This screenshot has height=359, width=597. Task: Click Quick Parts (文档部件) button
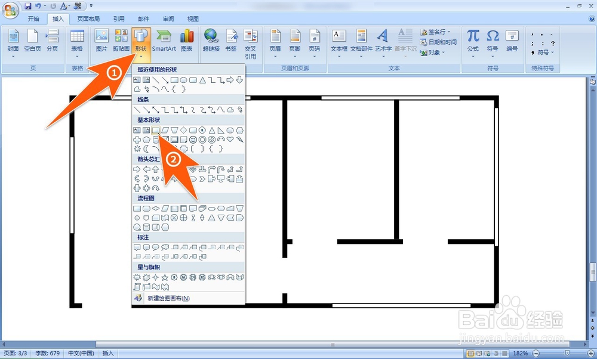pos(361,43)
